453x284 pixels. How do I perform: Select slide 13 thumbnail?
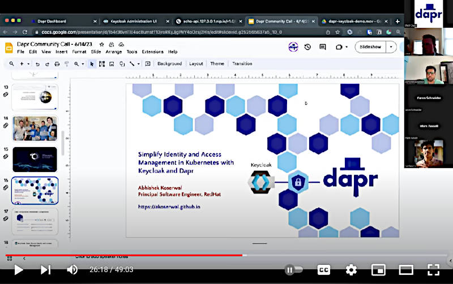pos(35,97)
